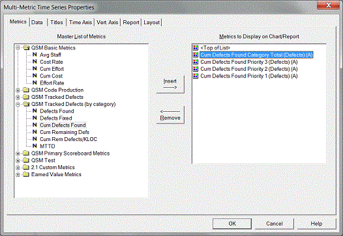
Task: Click chart icon beside Cum Defects Found Category Total
Action: (196, 55)
